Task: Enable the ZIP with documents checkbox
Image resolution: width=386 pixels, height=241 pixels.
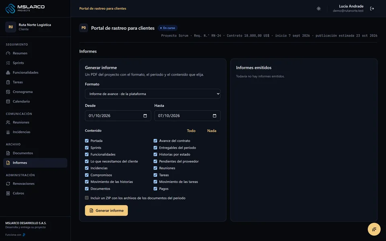Action: [x=87, y=198]
